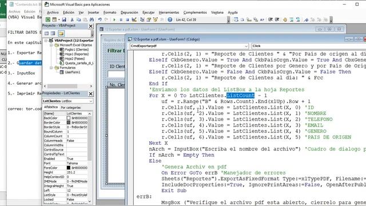Select the Enabled property row
The height and width of the screenshot is (206, 366).
point(65,159)
